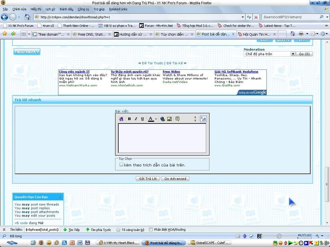330x247 pixels.
Task: Tick the kèm theo trích dẫn checkbox
Action: tap(121, 165)
